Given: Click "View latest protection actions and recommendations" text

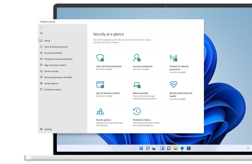Looking at the screenshot, I should coord(146,124).
